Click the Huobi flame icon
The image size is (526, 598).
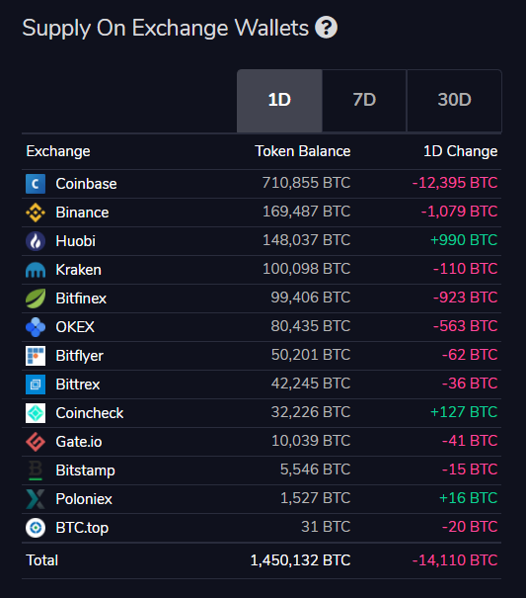[x=36, y=241]
